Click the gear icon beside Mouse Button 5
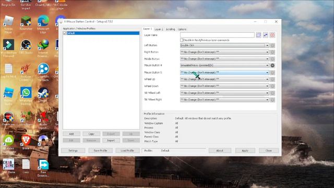Screen dimensions: 334x188 coord(272,73)
